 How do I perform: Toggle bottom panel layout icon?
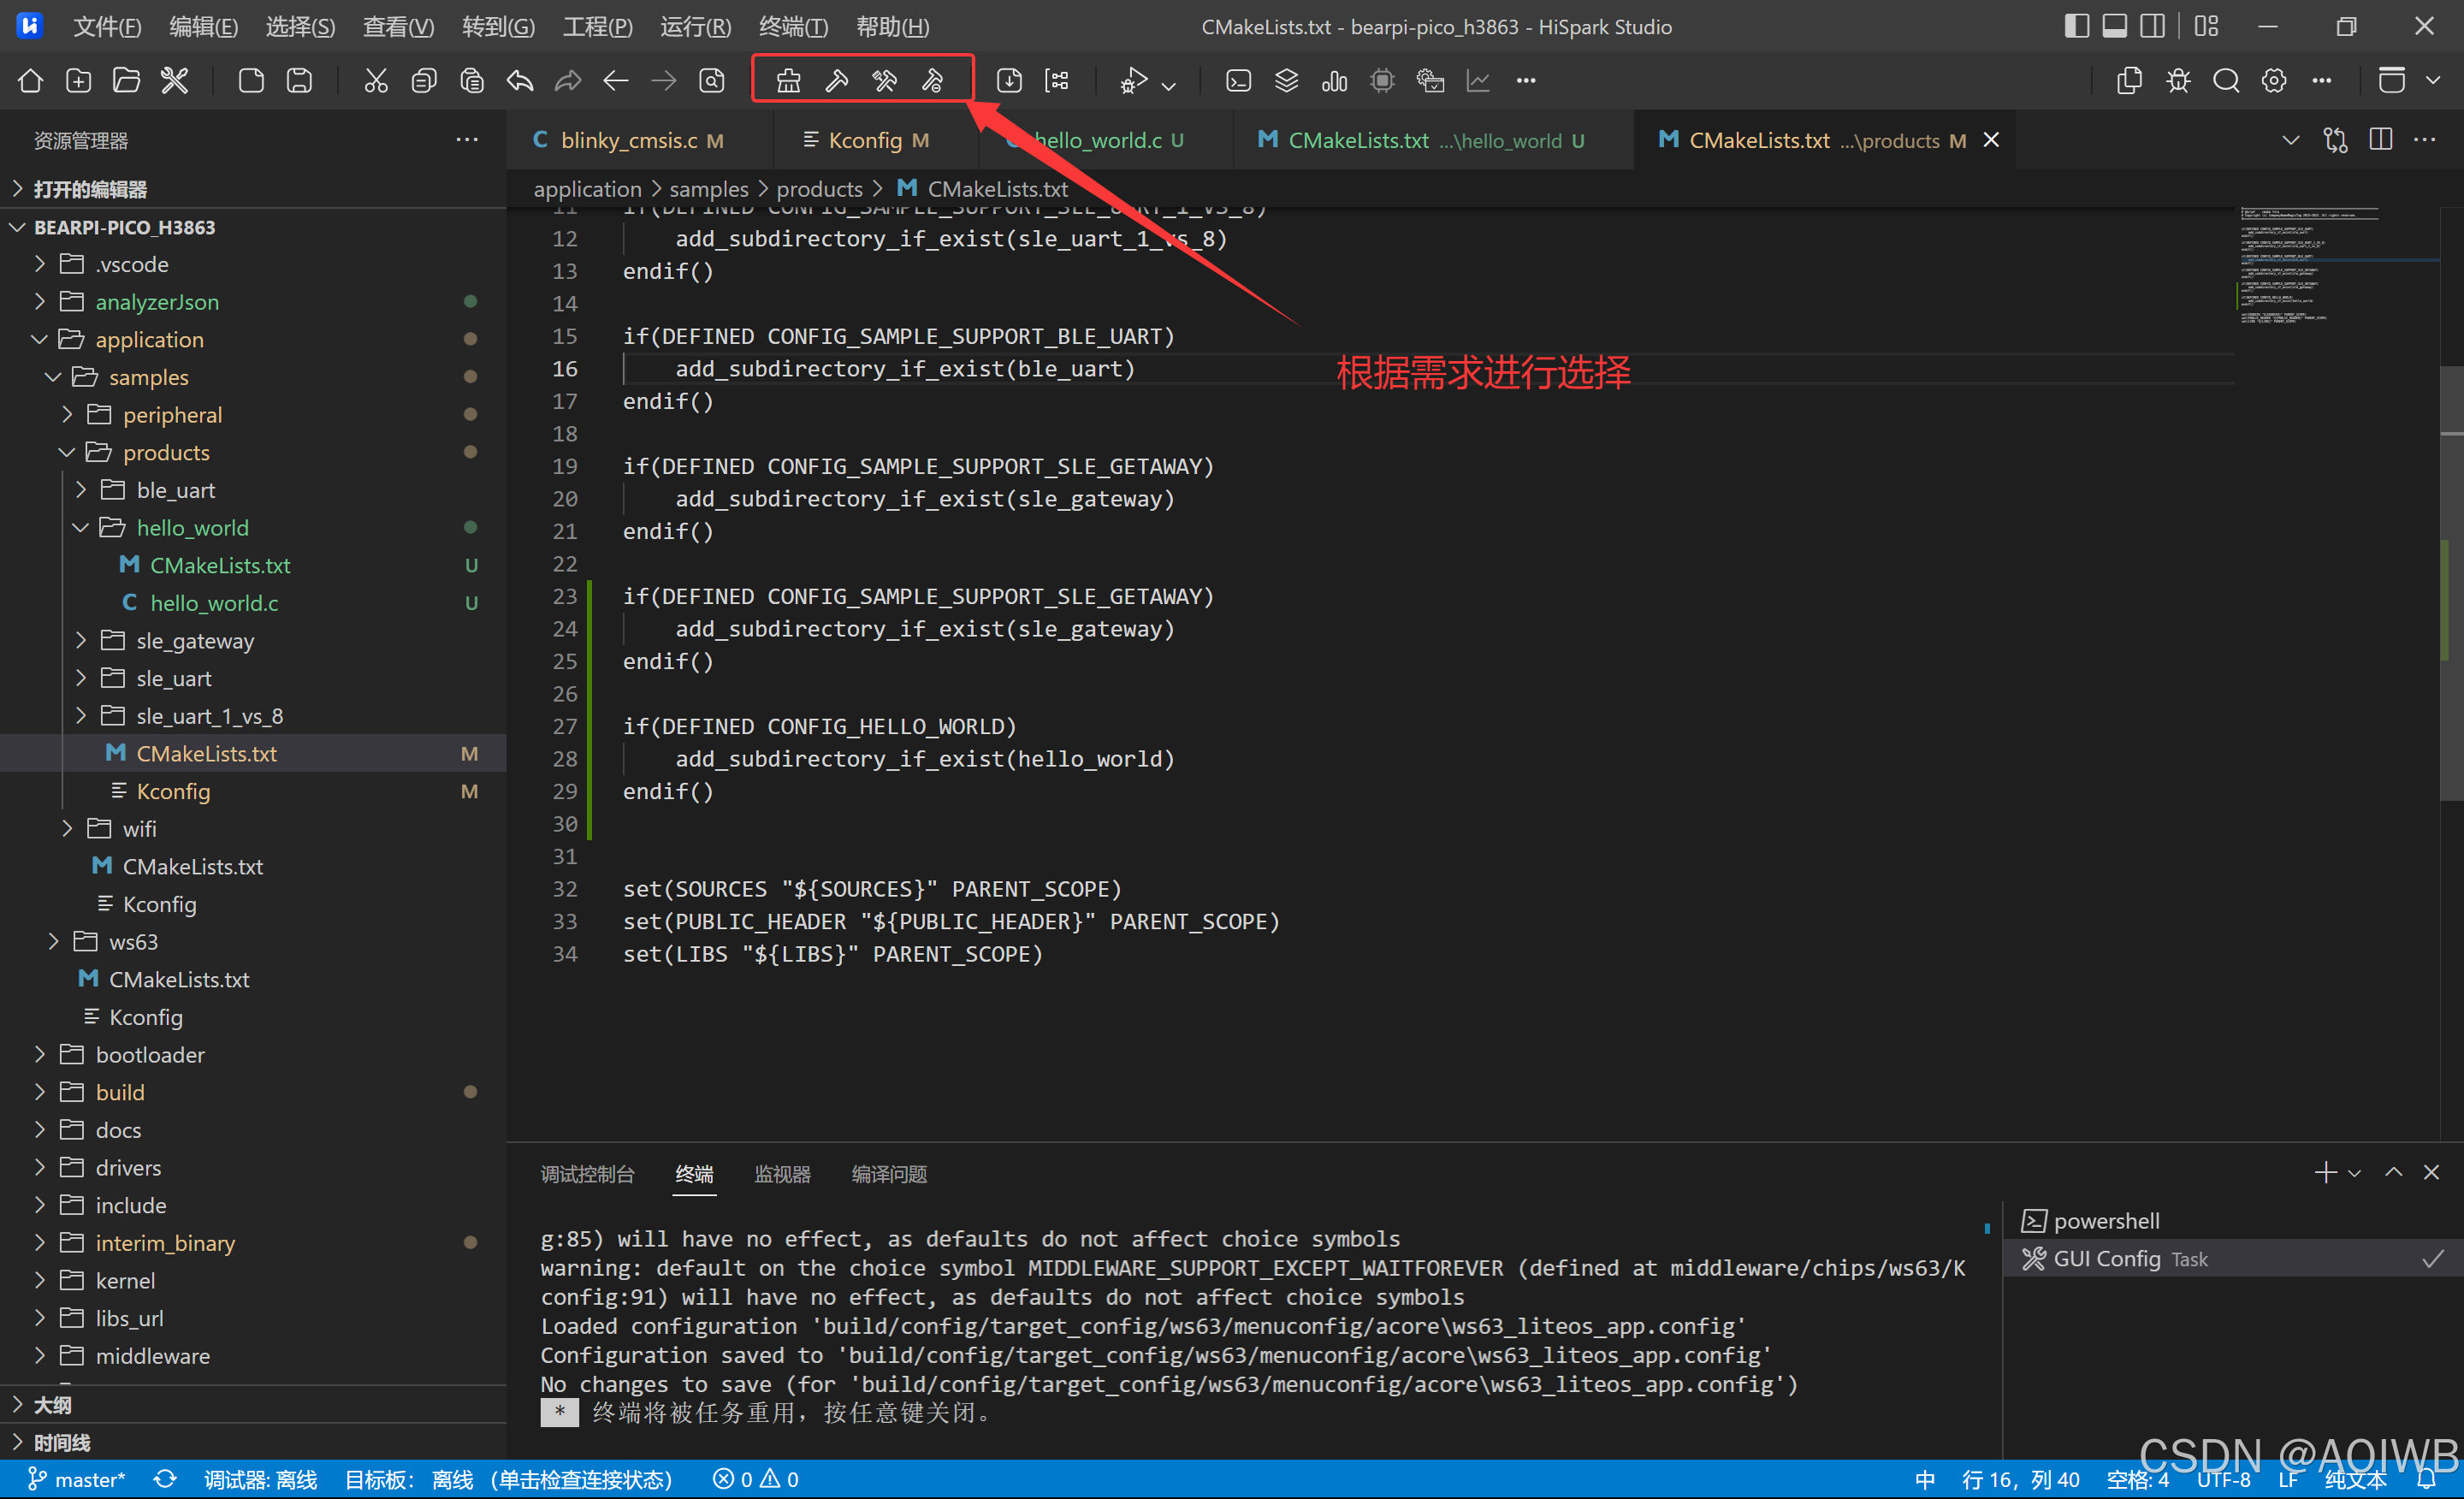(x=2114, y=27)
